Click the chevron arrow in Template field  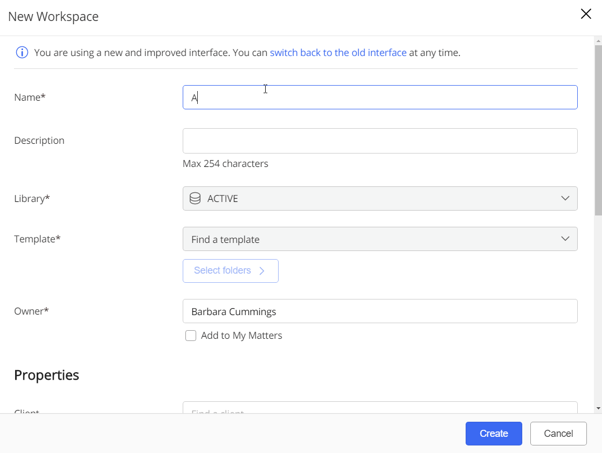pos(565,239)
